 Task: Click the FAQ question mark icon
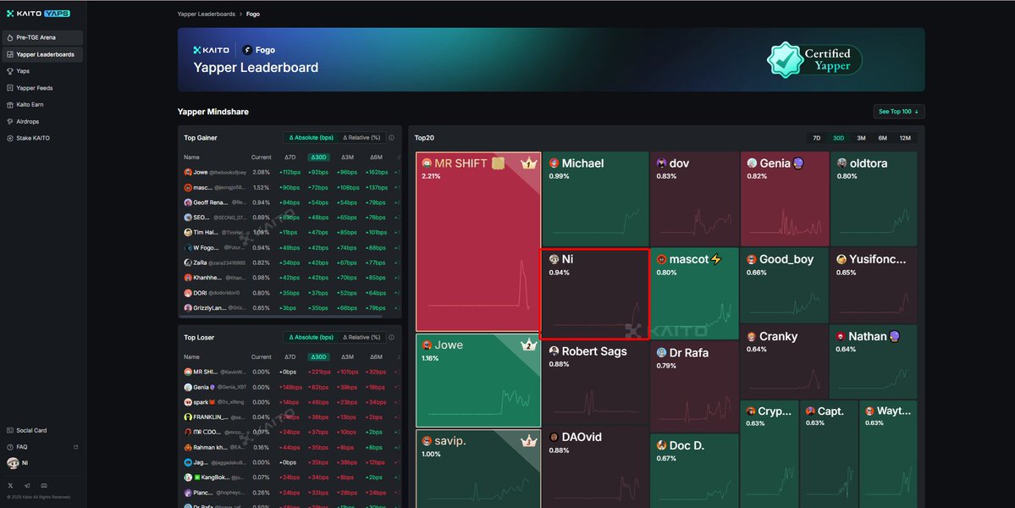9,447
